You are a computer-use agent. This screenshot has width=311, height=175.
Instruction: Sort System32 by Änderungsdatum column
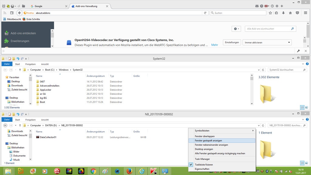[x=96, y=76]
